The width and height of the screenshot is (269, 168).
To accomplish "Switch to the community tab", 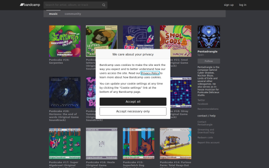I will [73, 14].
